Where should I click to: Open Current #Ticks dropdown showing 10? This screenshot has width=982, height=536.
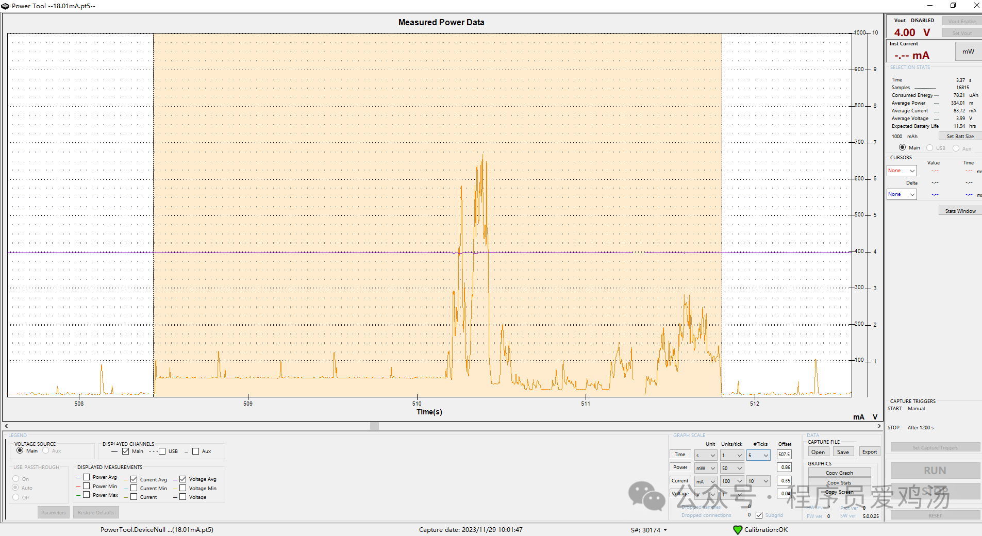pos(758,481)
